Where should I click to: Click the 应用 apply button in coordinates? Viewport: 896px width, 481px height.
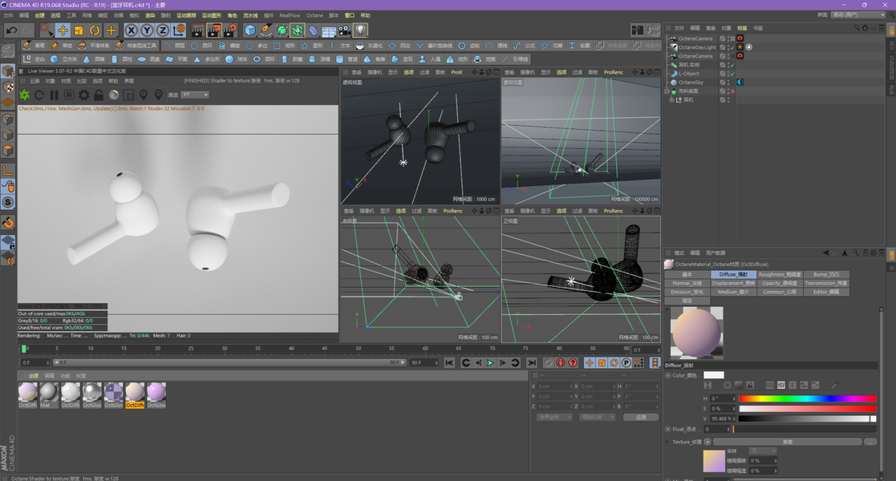point(641,417)
